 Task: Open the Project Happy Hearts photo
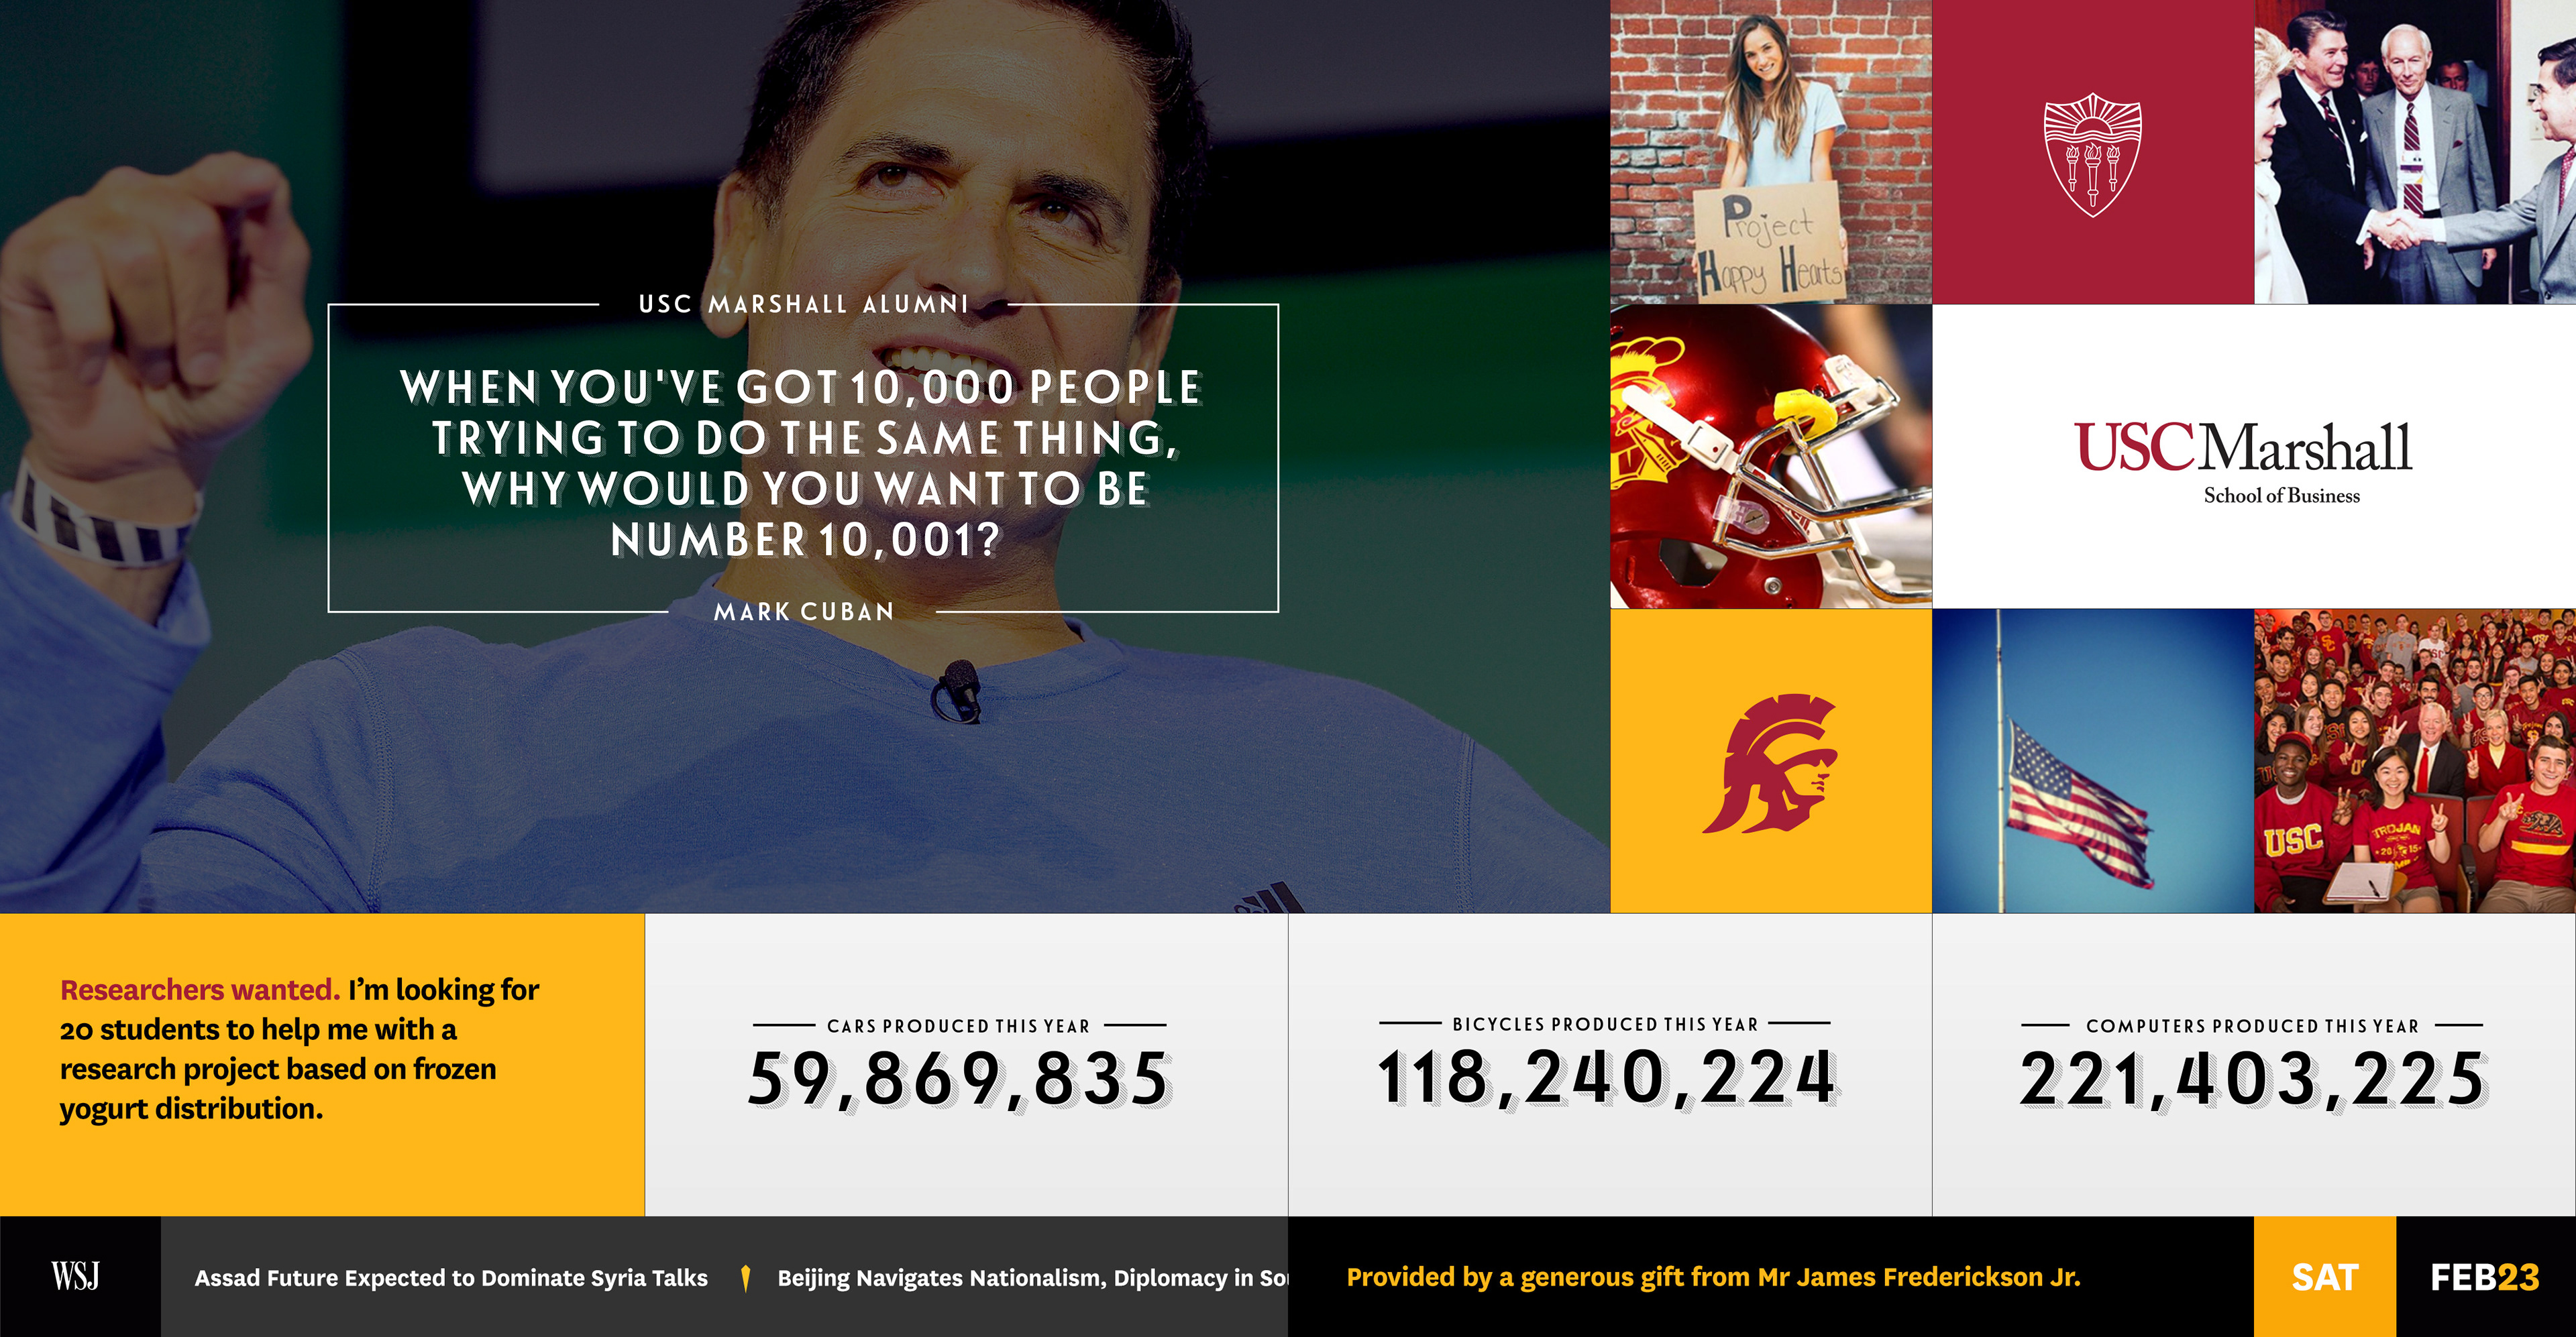(x=1770, y=152)
